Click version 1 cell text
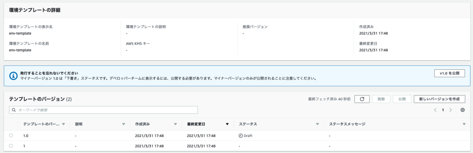Image resolution: width=473 pixels, height=153 pixels. pos(24,146)
